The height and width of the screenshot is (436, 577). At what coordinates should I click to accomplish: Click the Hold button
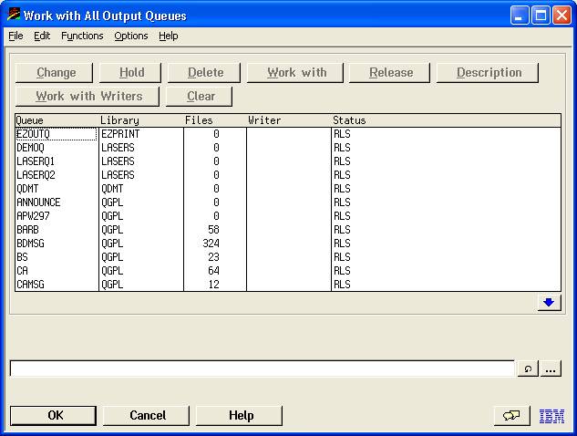pyautogui.click(x=130, y=73)
